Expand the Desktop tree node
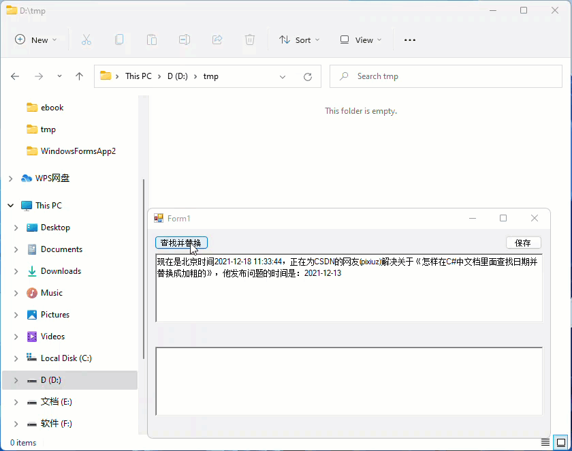 point(16,228)
